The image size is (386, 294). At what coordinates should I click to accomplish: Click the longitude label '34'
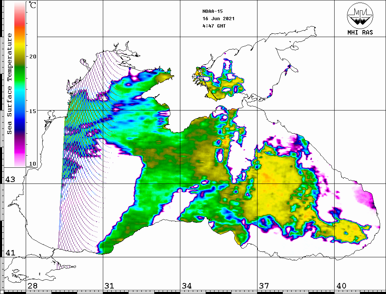187,286
